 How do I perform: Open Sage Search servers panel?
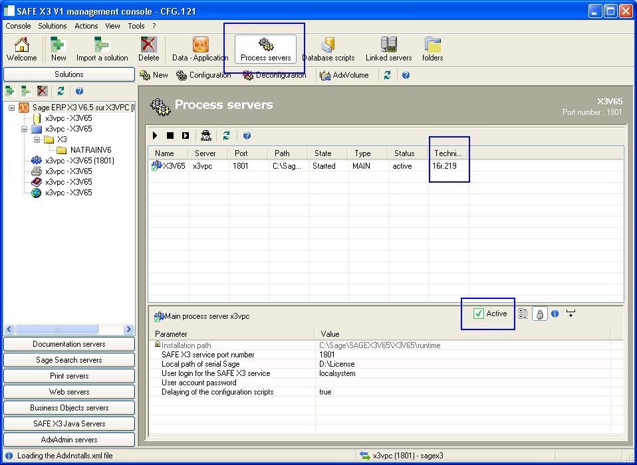[69, 360]
